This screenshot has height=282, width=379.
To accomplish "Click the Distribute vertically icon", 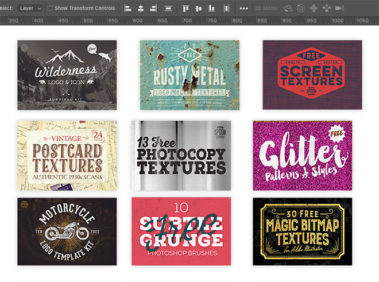I will coord(168,8).
